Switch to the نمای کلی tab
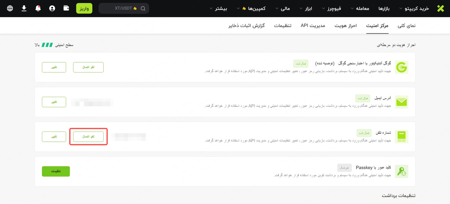This screenshot has width=450, height=204. coord(406,26)
